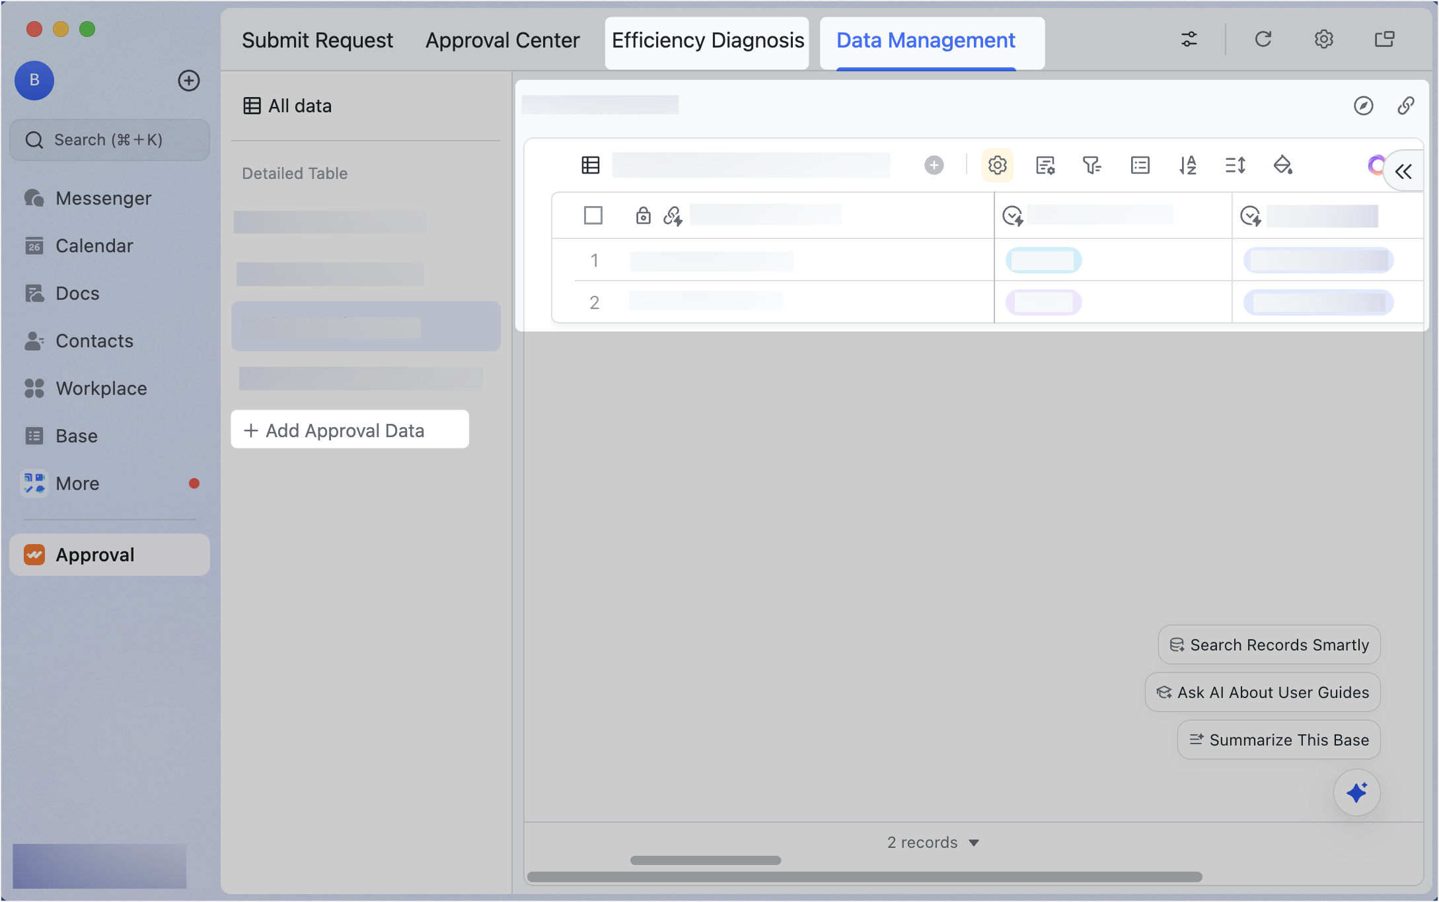Open the settings gear in top bar

point(1324,40)
